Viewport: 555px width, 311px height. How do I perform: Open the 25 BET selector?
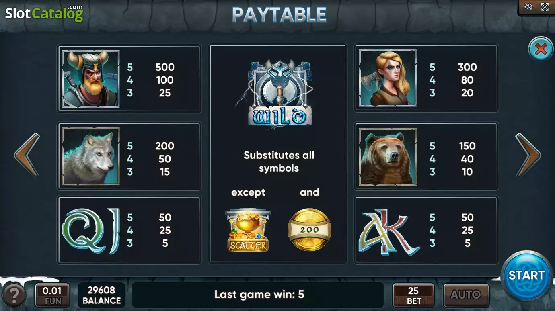(x=413, y=295)
